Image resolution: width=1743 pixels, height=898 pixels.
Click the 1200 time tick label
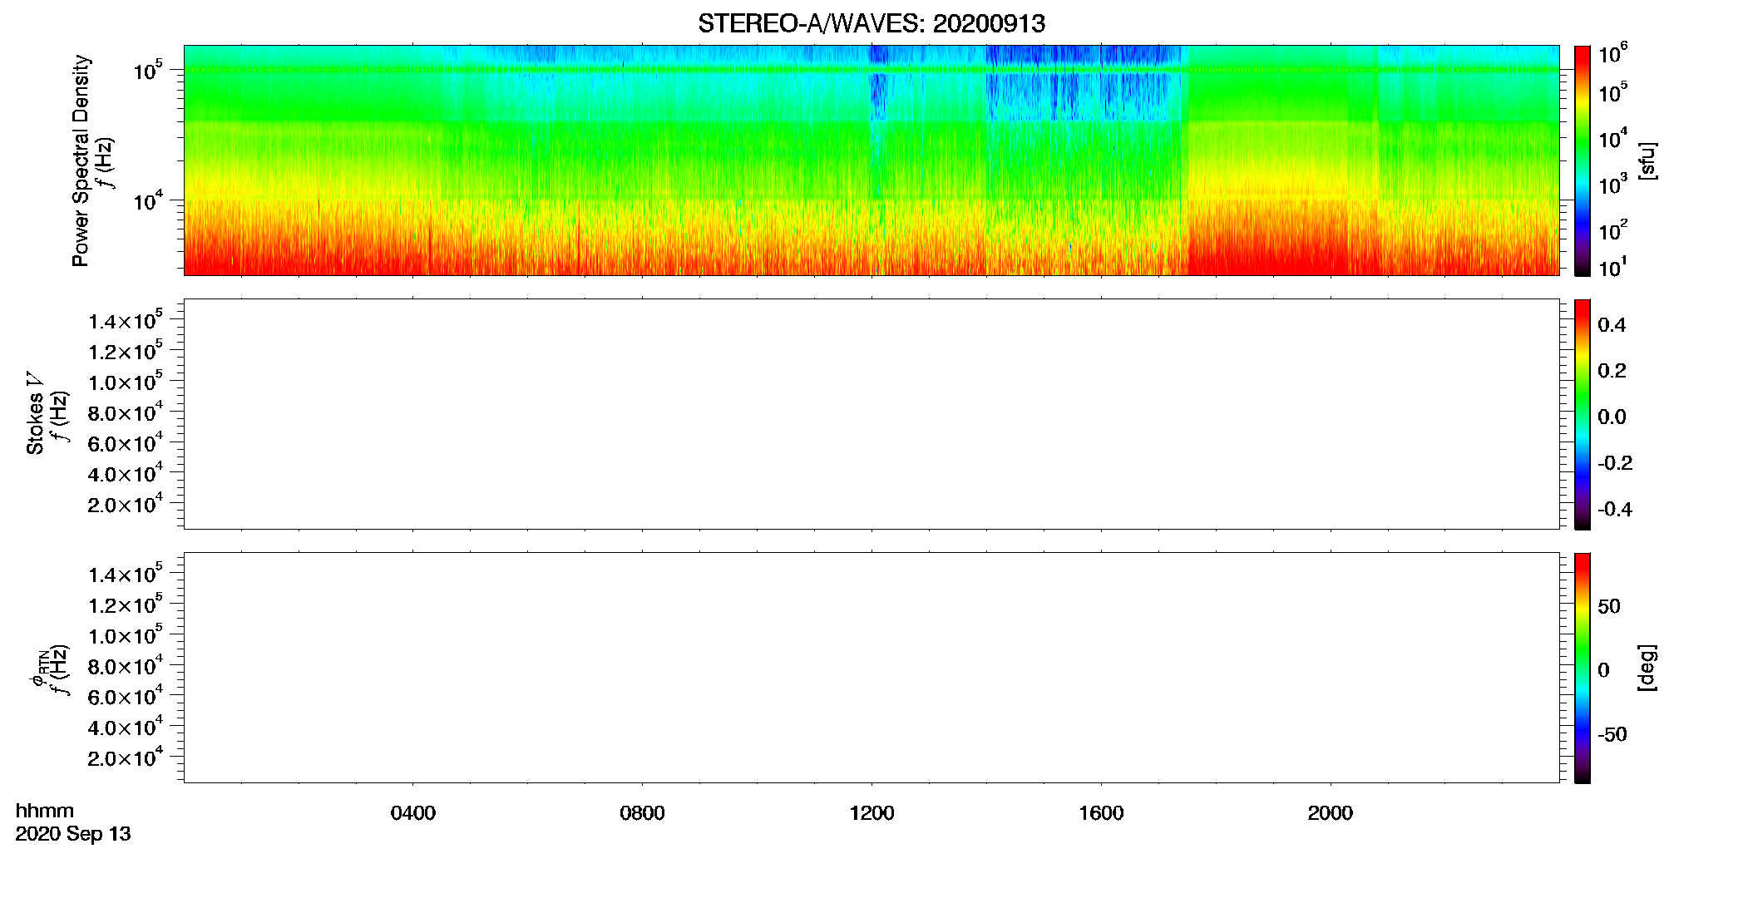click(871, 813)
